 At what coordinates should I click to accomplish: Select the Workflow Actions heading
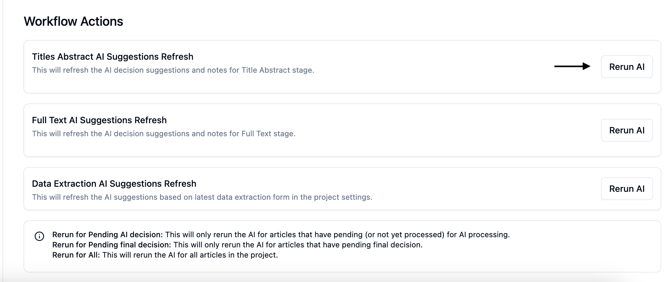(x=73, y=21)
